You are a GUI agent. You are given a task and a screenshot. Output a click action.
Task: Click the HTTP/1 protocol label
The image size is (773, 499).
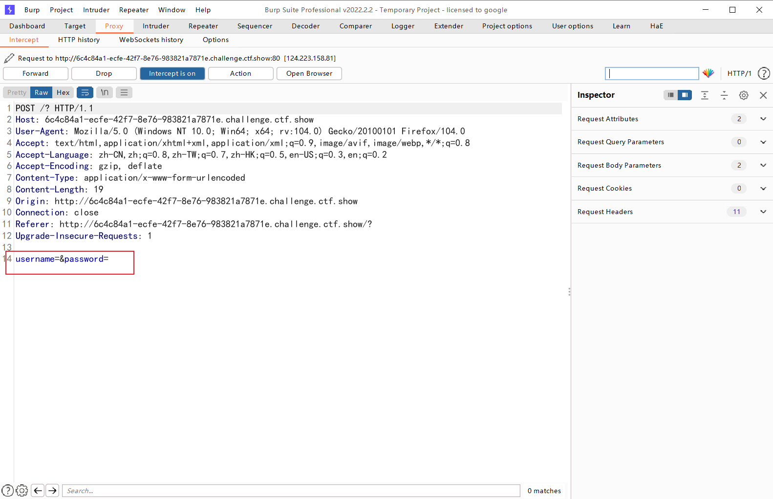coord(739,73)
